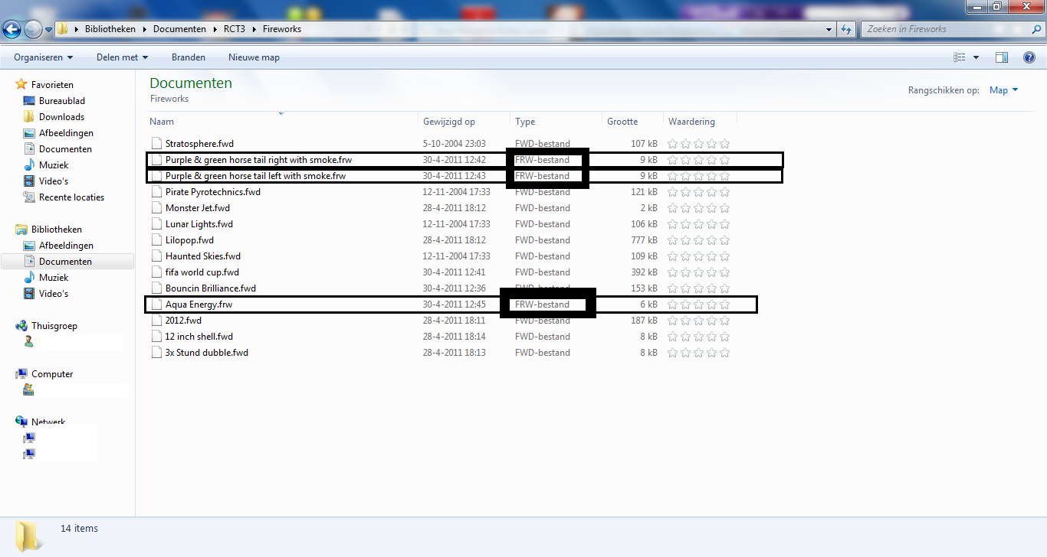Expand the Rangschikken op Map dropdown
The width and height of the screenshot is (1047, 557).
1003,90
